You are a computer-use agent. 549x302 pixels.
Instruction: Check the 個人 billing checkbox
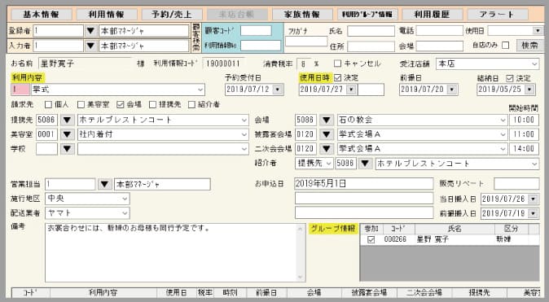point(48,105)
